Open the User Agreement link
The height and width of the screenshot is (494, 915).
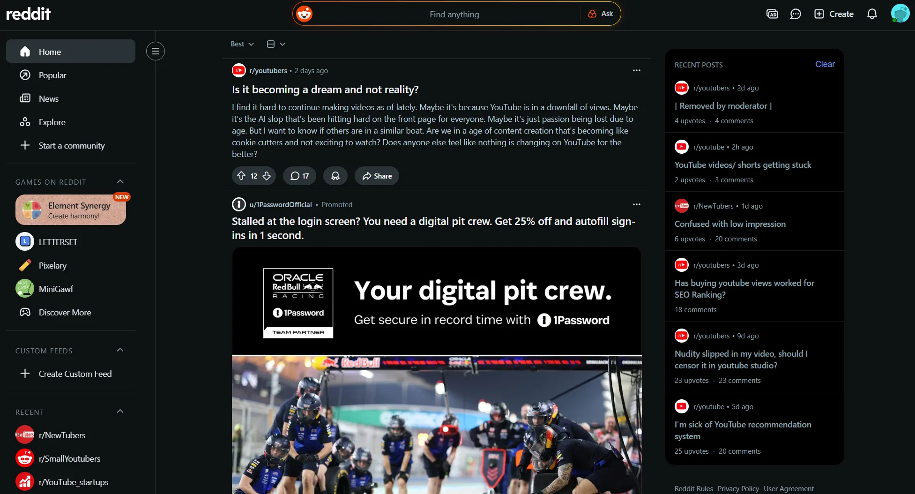789,488
